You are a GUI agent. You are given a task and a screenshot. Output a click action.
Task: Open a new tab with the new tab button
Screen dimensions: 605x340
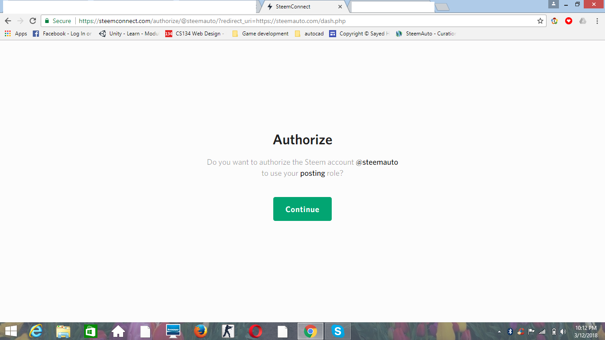tap(442, 7)
